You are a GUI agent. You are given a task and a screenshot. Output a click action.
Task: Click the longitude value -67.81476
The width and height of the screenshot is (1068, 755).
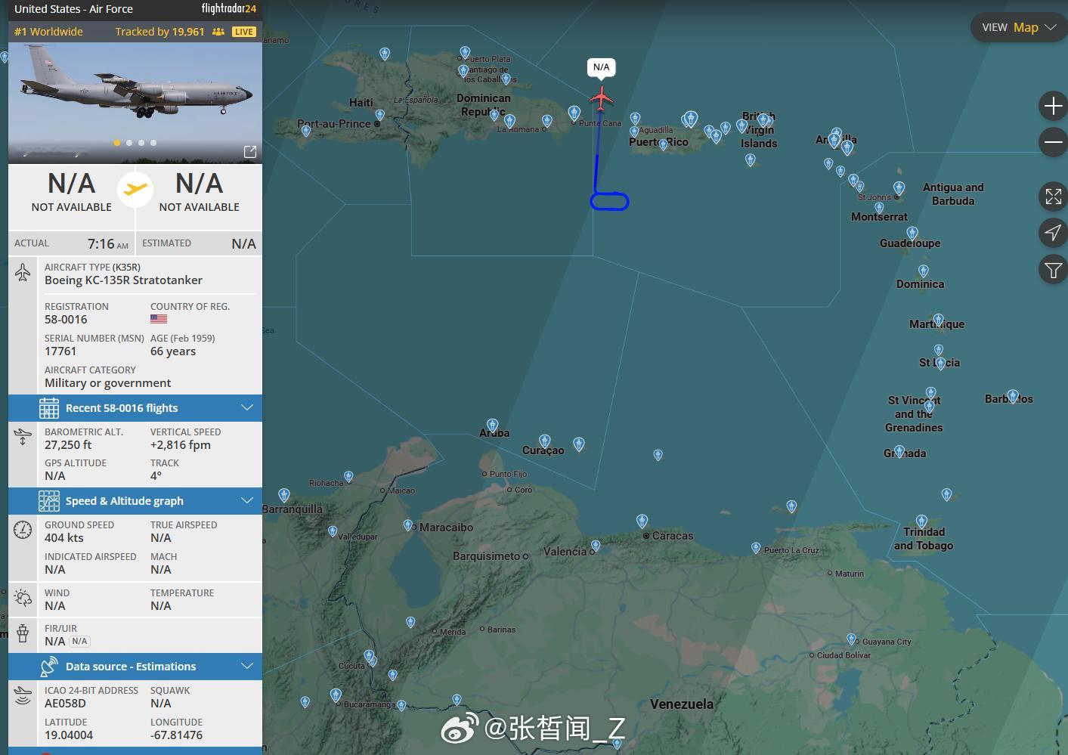pyautogui.click(x=176, y=735)
